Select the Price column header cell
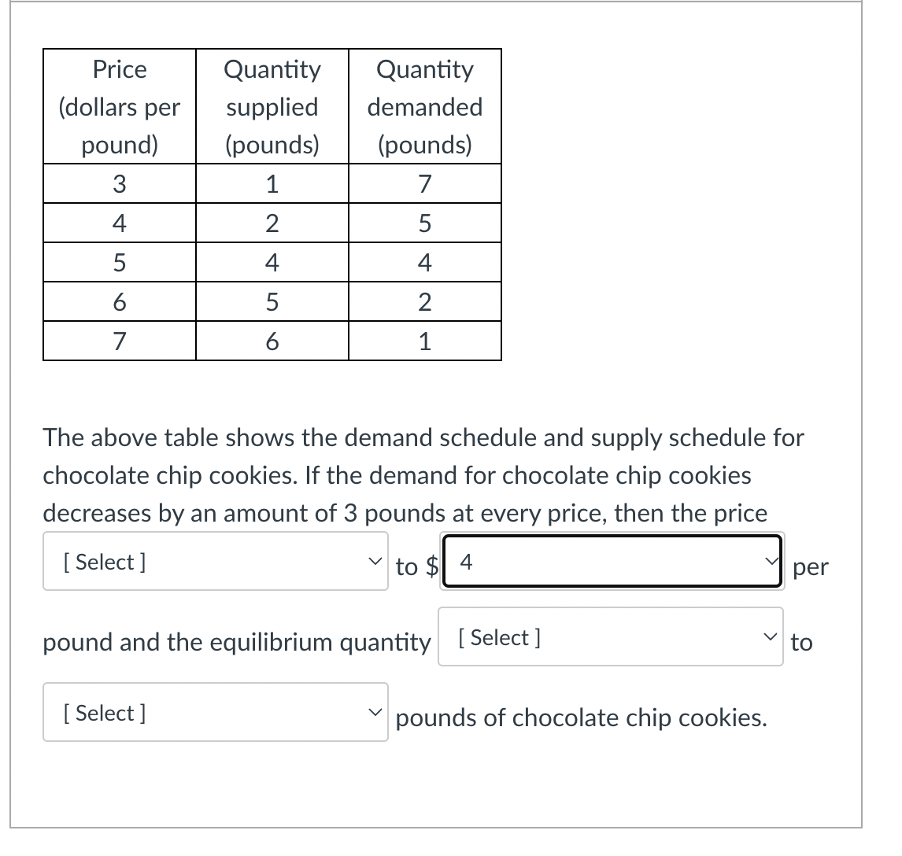 [119, 107]
